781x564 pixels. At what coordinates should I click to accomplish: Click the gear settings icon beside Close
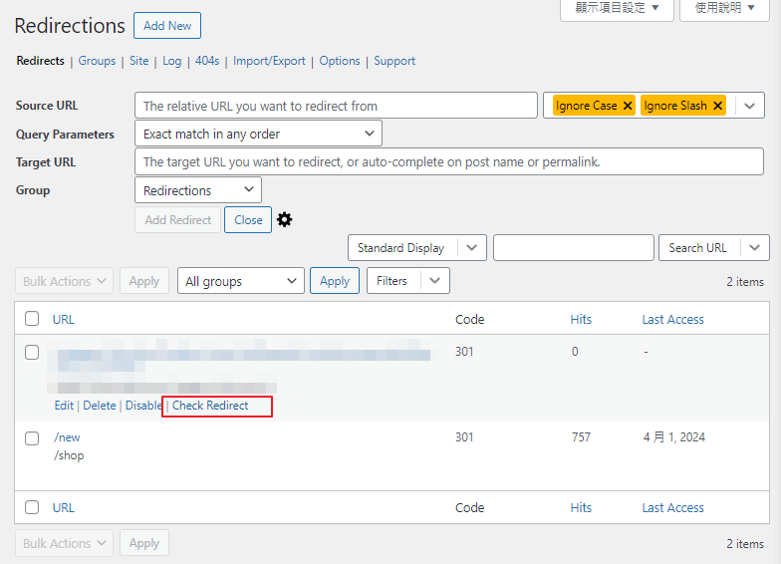click(285, 220)
